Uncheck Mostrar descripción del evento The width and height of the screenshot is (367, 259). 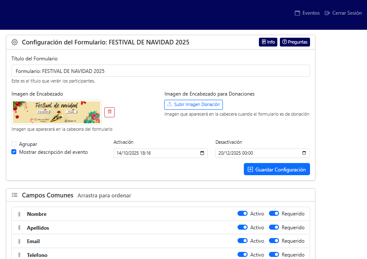(x=14, y=152)
